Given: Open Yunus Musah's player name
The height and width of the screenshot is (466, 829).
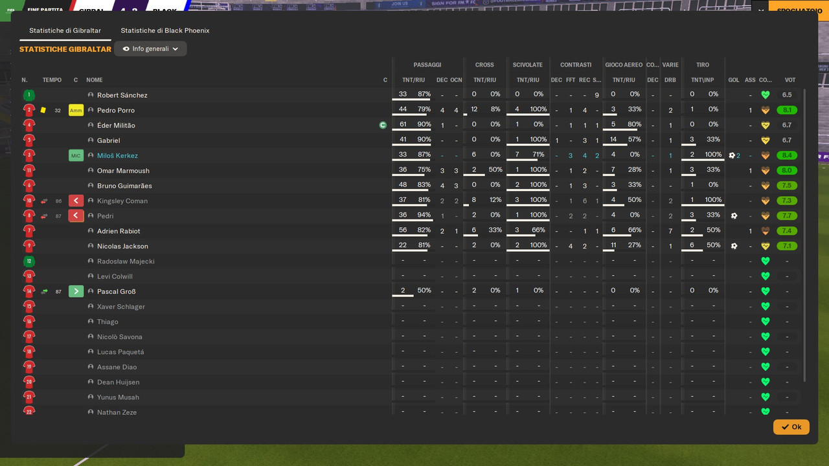Looking at the screenshot, I should pyautogui.click(x=118, y=397).
